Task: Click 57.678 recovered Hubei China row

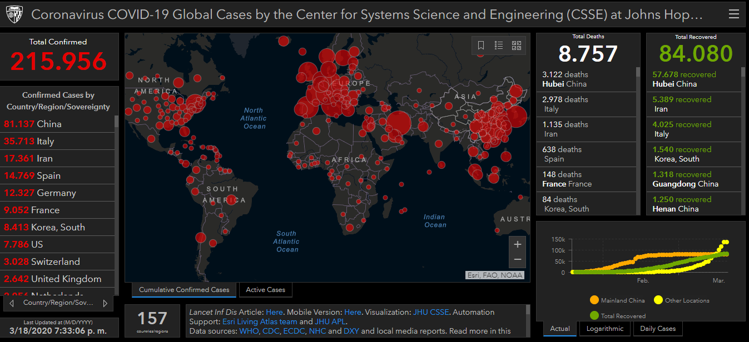Action: click(695, 79)
